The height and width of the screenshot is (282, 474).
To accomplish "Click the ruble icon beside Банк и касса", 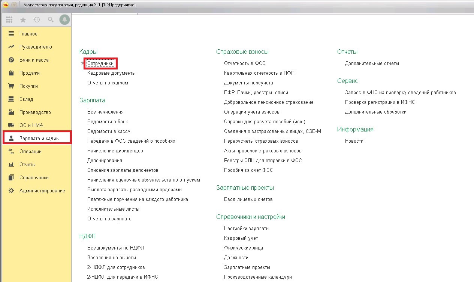I will [11, 60].
